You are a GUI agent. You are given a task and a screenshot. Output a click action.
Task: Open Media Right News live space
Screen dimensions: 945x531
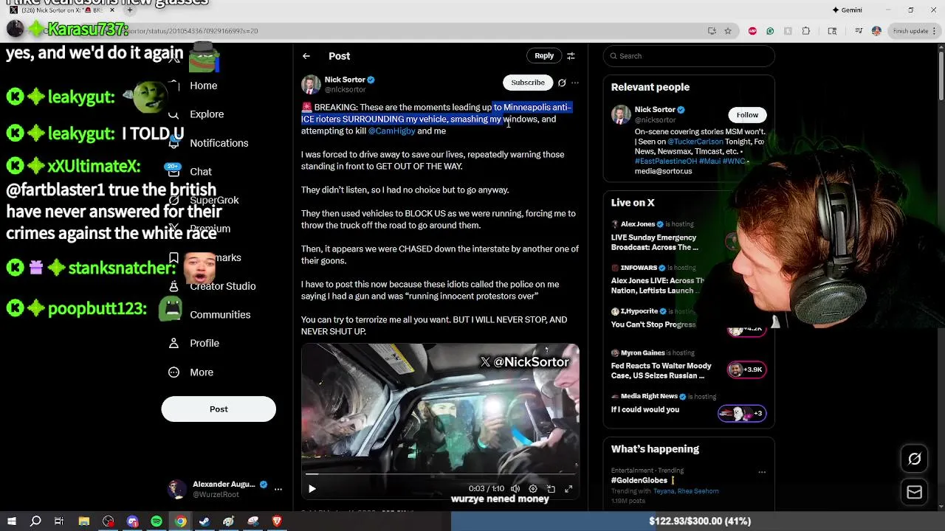tap(645, 409)
